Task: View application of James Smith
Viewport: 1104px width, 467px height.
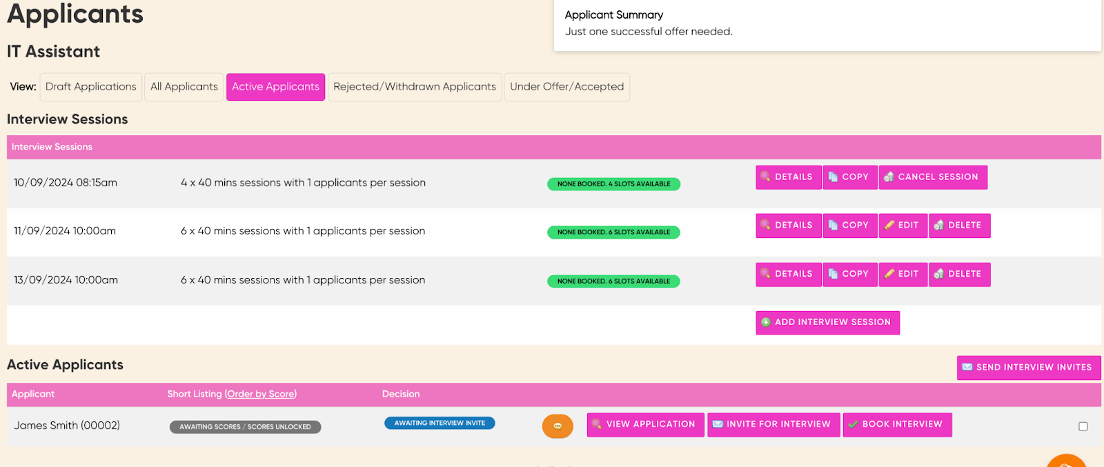Action: coord(645,425)
